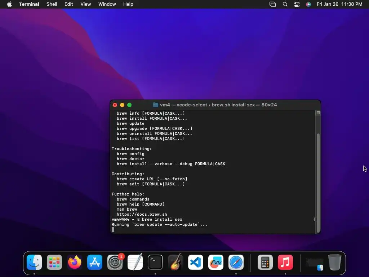
Task: Open Launchpad in the Dock
Action: point(54,262)
